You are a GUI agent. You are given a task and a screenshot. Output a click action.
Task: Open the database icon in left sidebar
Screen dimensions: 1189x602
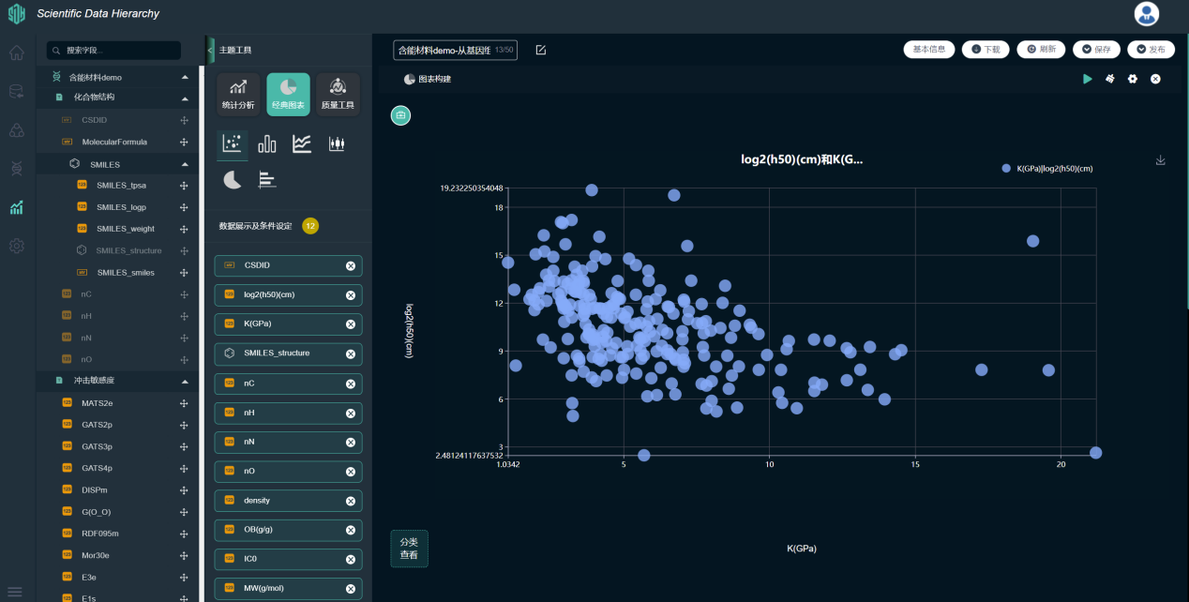[16, 91]
